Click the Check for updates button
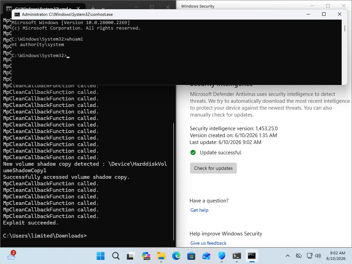 pyautogui.click(x=213, y=168)
